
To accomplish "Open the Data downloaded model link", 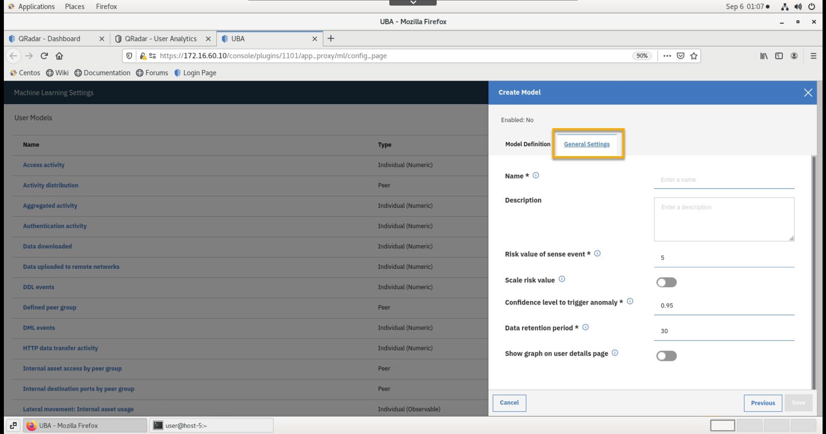I will click(47, 246).
